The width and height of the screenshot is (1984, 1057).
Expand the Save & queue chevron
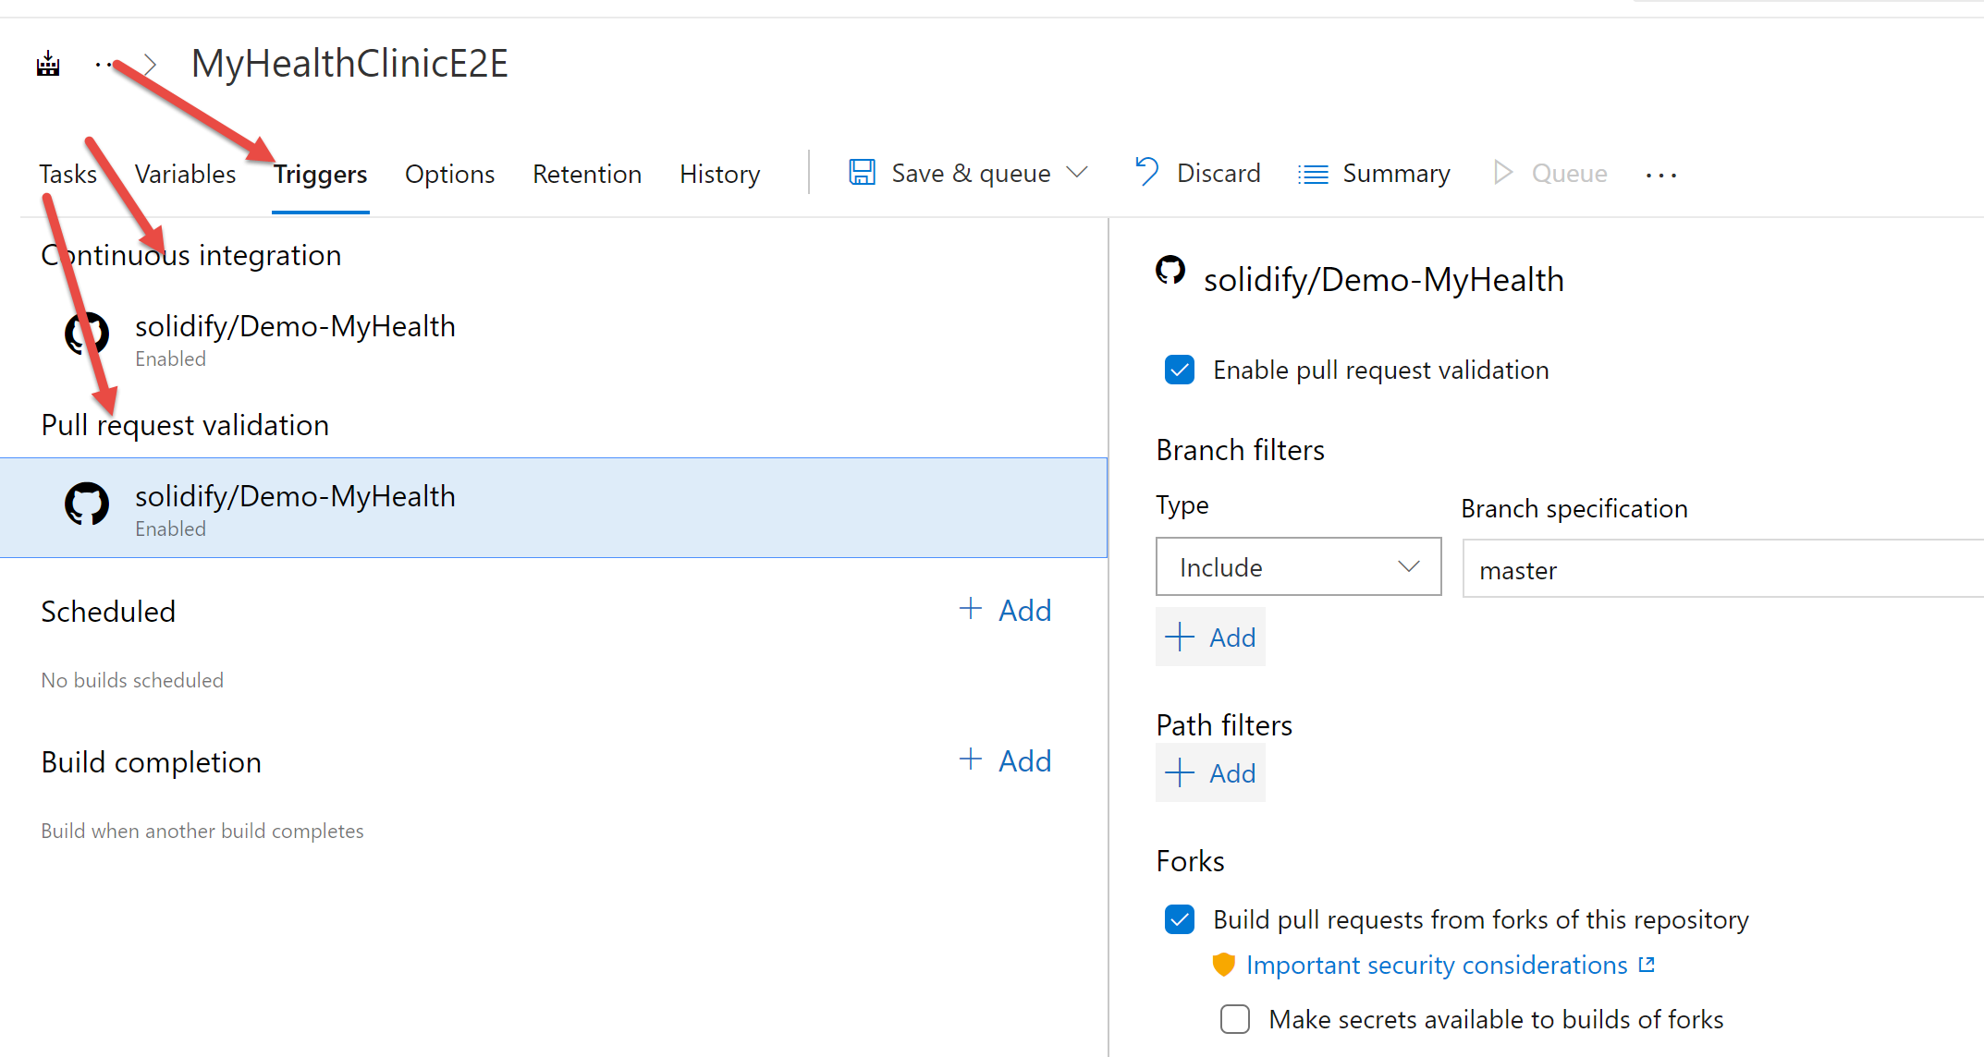point(1077,173)
